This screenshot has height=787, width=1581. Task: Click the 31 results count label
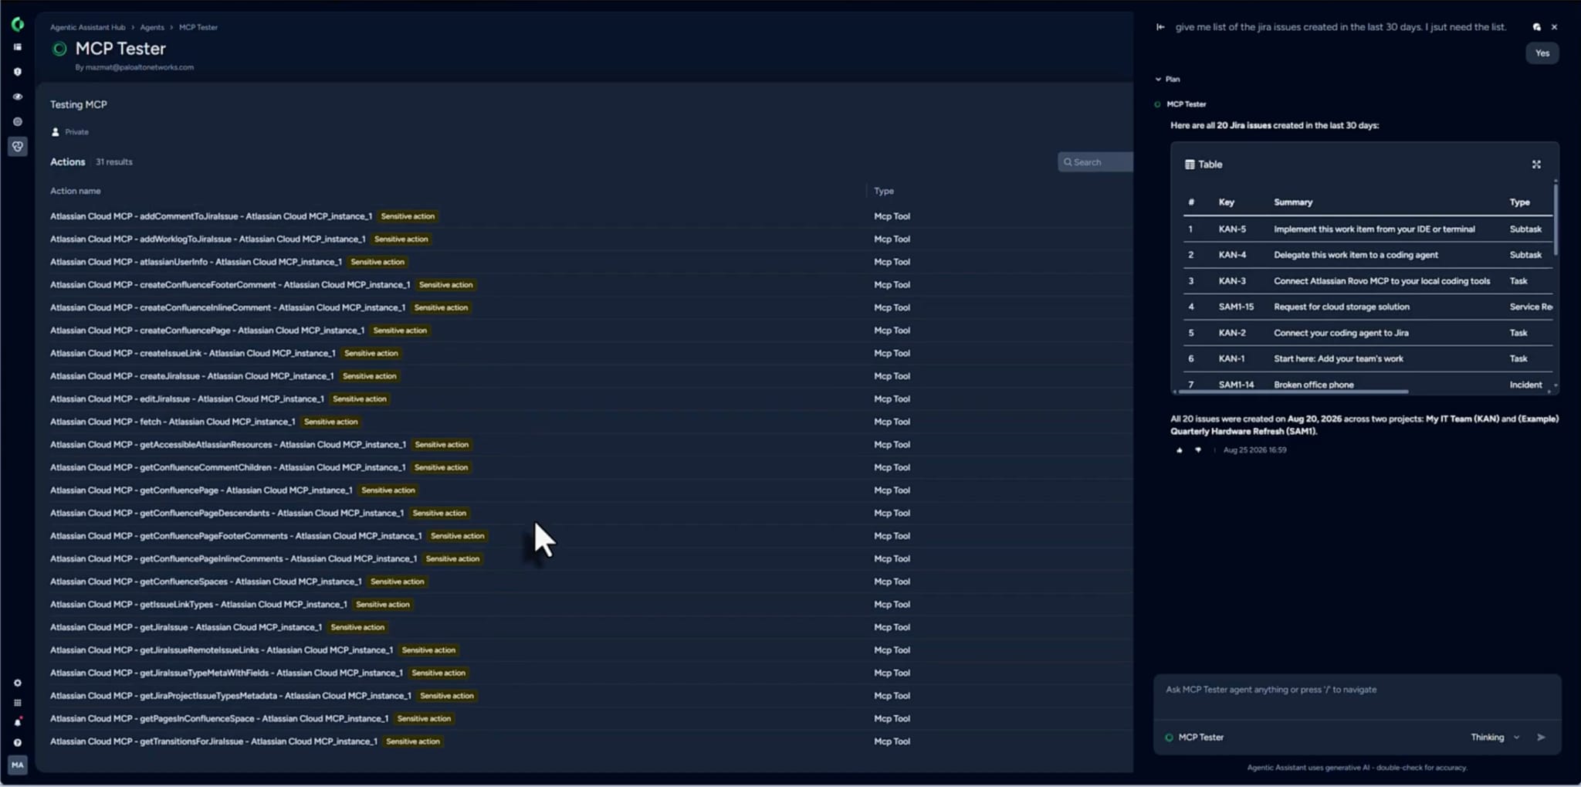tap(114, 162)
